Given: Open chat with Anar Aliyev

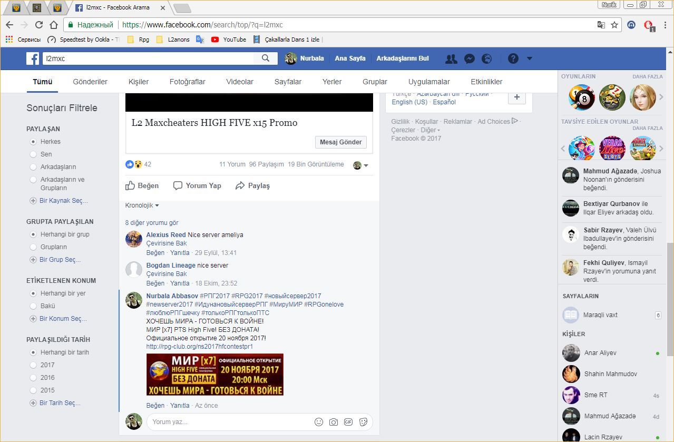Looking at the screenshot, I should tap(611, 353).
